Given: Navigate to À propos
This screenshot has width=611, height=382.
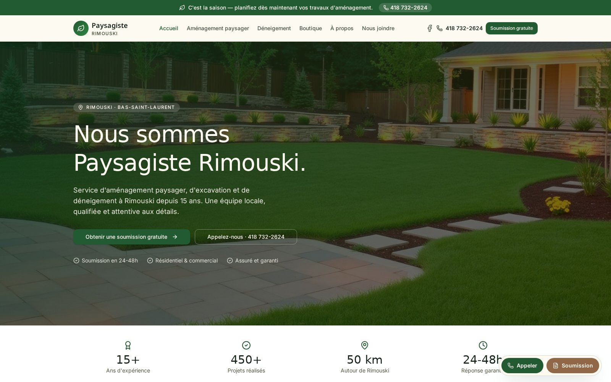Looking at the screenshot, I should tap(342, 28).
